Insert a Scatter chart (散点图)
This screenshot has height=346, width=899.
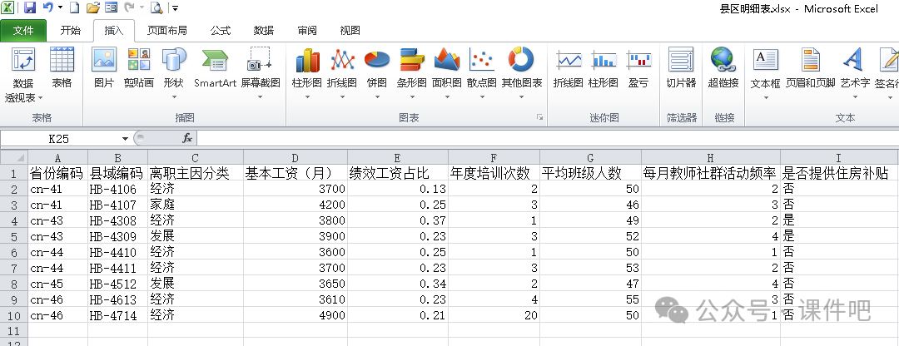coord(482,73)
